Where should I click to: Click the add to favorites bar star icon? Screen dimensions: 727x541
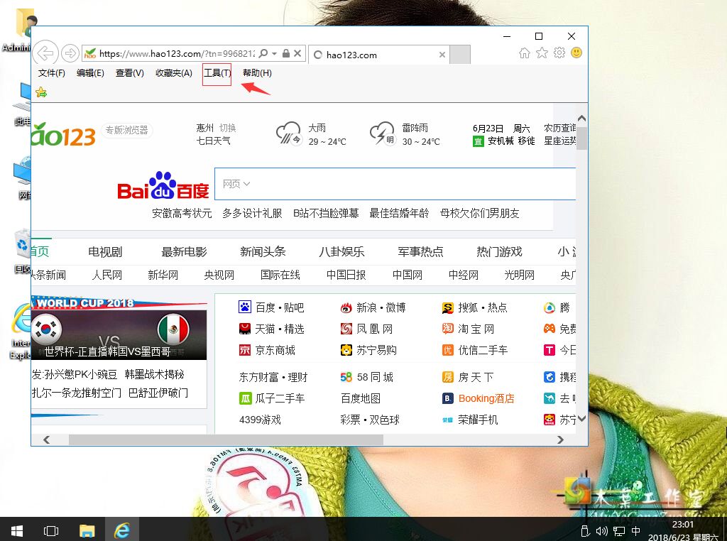(41, 92)
